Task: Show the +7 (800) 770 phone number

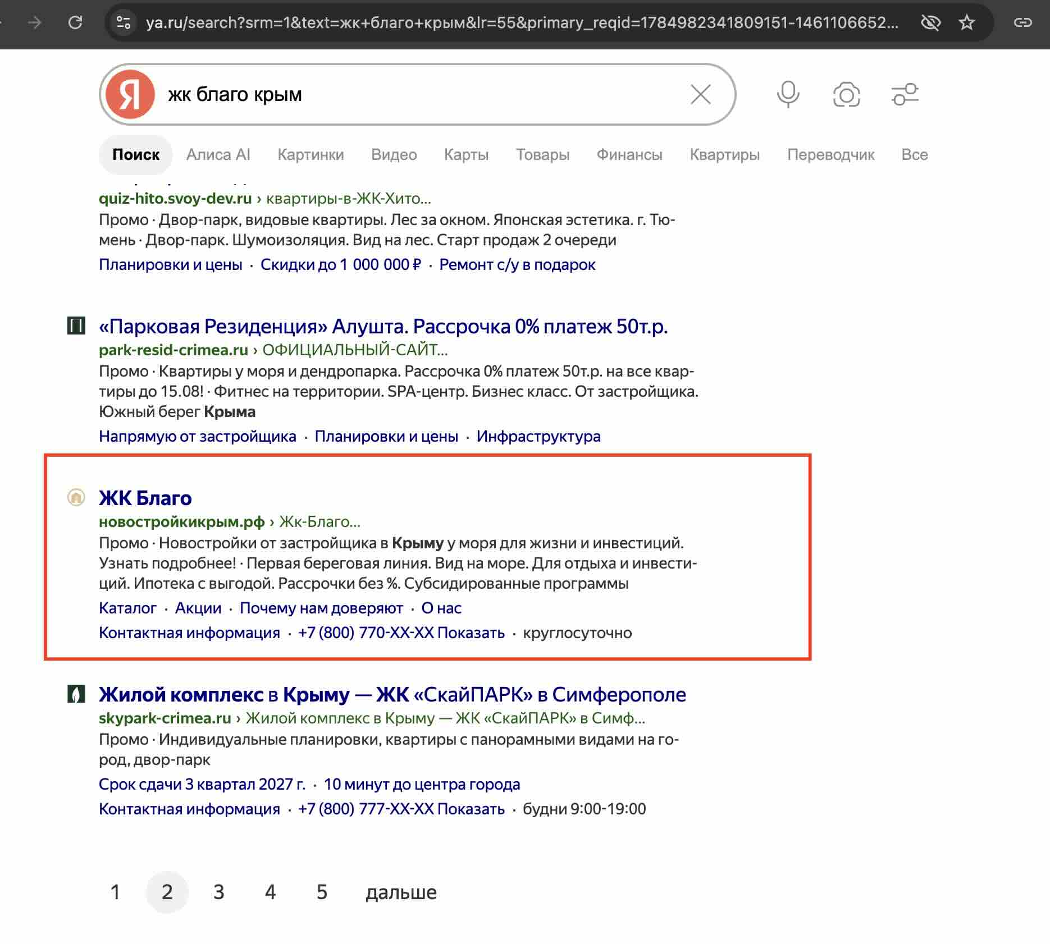Action: tap(401, 633)
